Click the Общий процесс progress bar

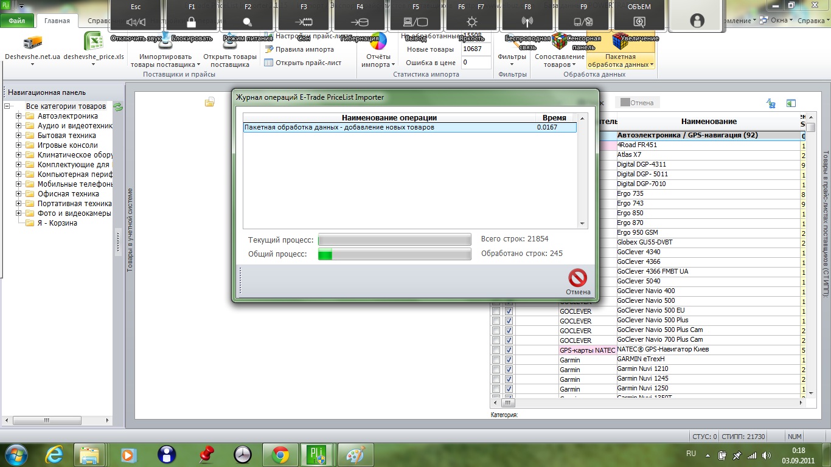point(394,254)
